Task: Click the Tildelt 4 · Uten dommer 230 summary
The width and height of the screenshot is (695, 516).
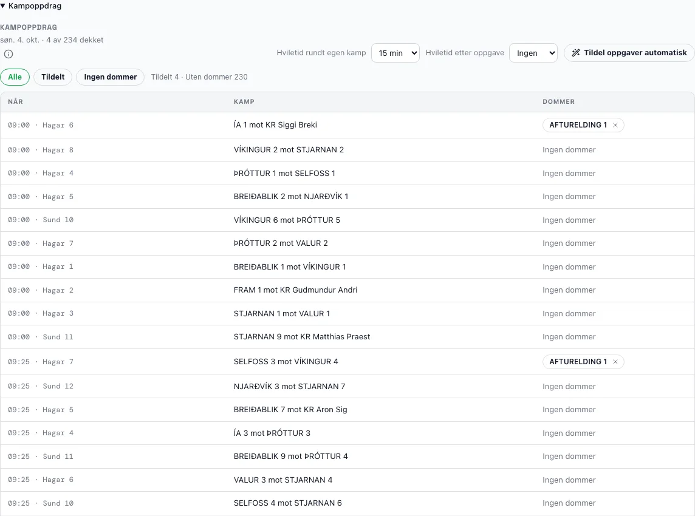Action: (199, 77)
